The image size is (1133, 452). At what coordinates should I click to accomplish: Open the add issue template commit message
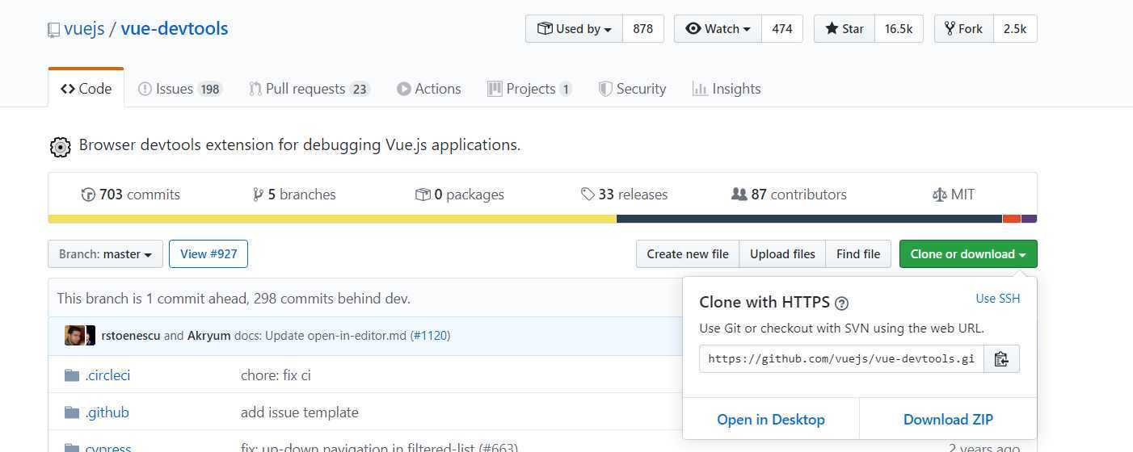[300, 412]
